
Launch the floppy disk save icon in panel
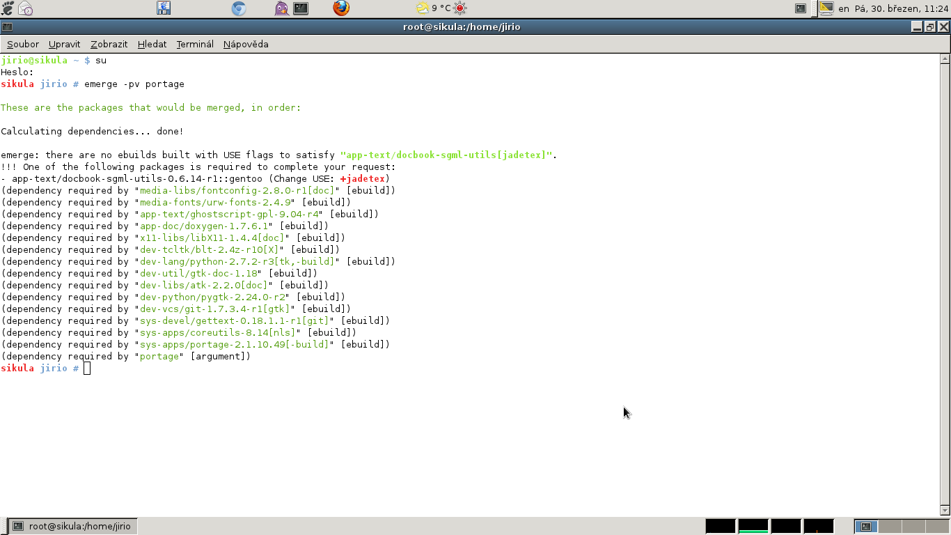[x=164, y=8]
